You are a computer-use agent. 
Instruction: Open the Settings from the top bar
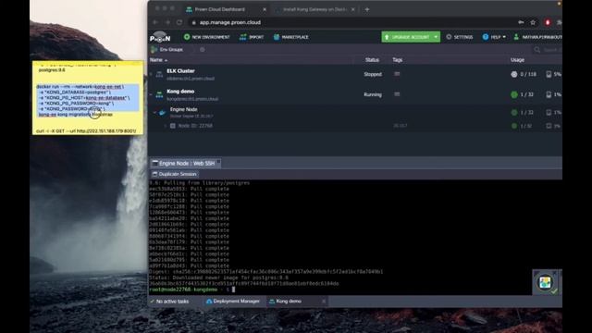click(x=460, y=37)
